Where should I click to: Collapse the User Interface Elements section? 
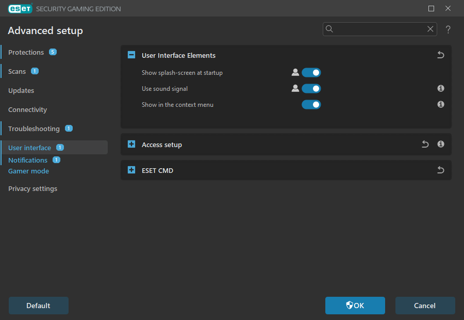coord(131,55)
